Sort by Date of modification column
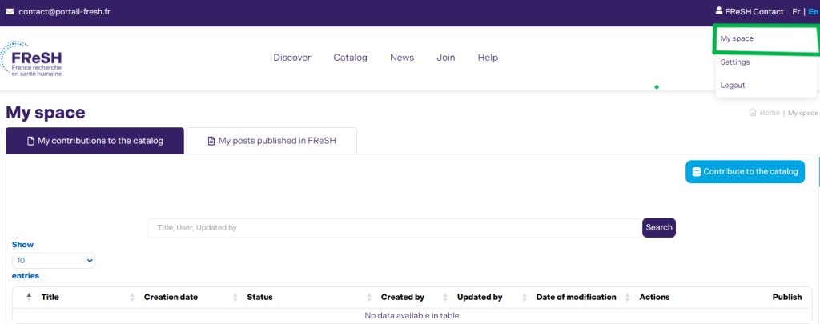This screenshot has height=324, width=820. (576, 297)
